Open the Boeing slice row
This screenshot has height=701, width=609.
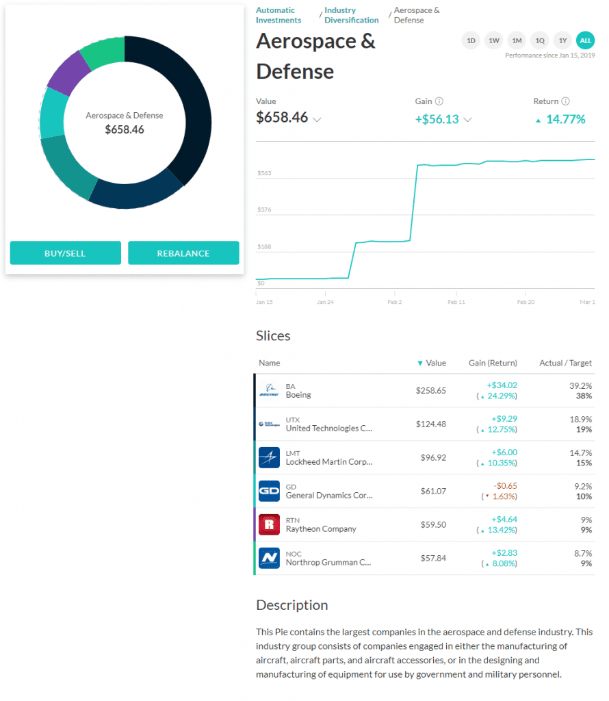pyautogui.click(x=424, y=390)
